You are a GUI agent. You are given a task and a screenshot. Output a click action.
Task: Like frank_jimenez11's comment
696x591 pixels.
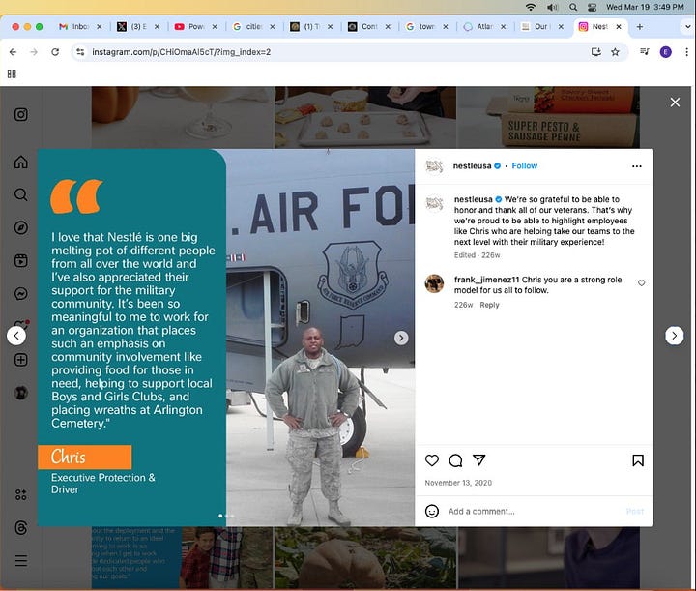[642, 282]
